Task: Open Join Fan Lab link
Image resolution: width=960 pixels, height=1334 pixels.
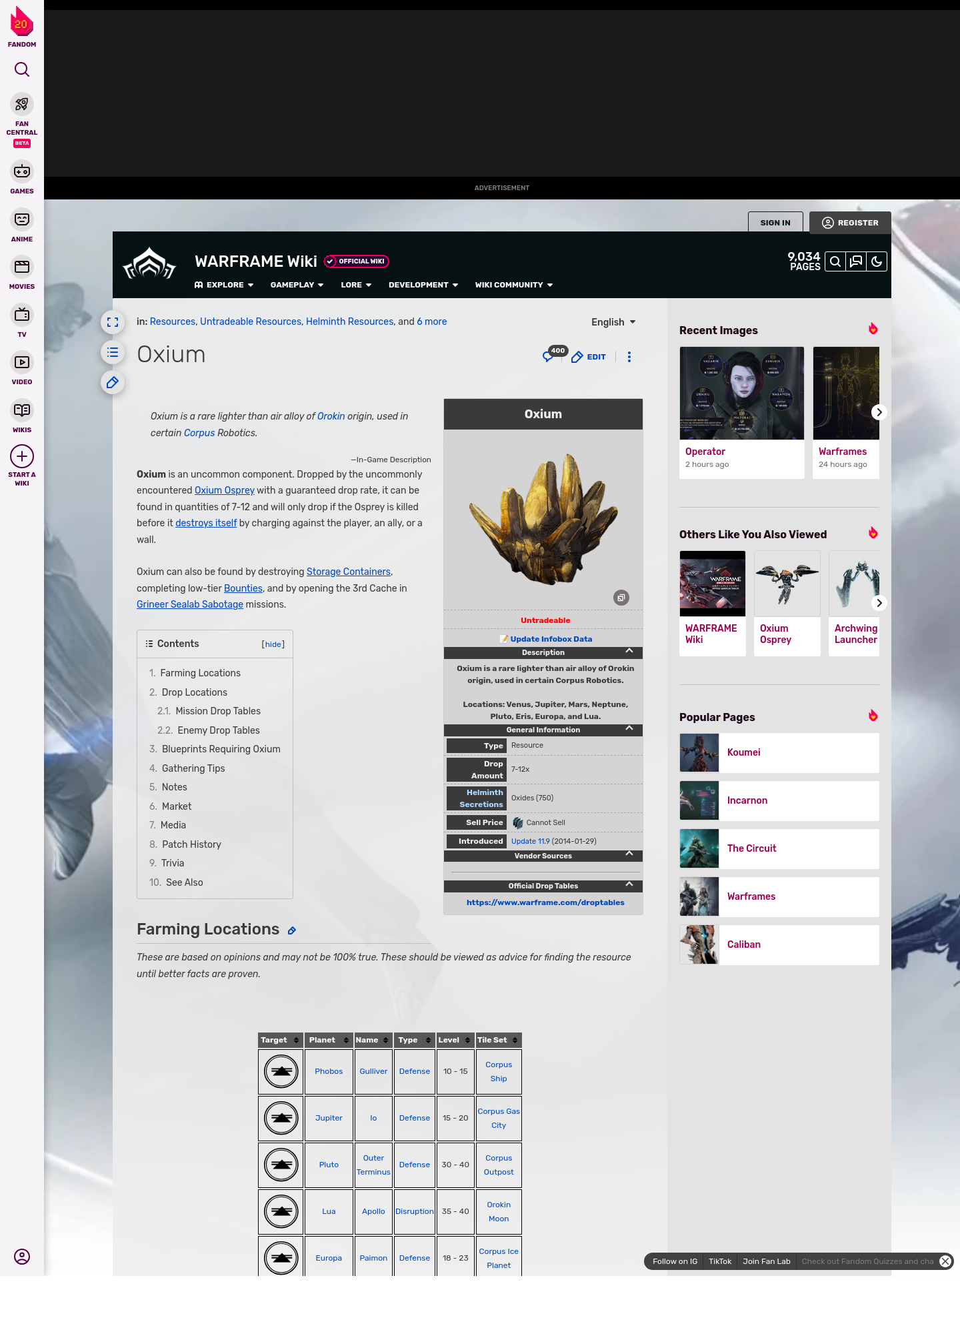Action: [x=767, y=1261]
